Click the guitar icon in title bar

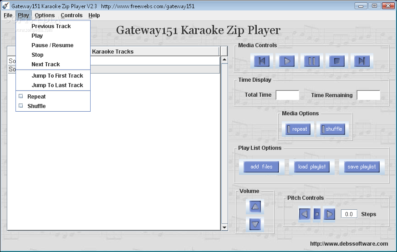click(x=5, y=5)
